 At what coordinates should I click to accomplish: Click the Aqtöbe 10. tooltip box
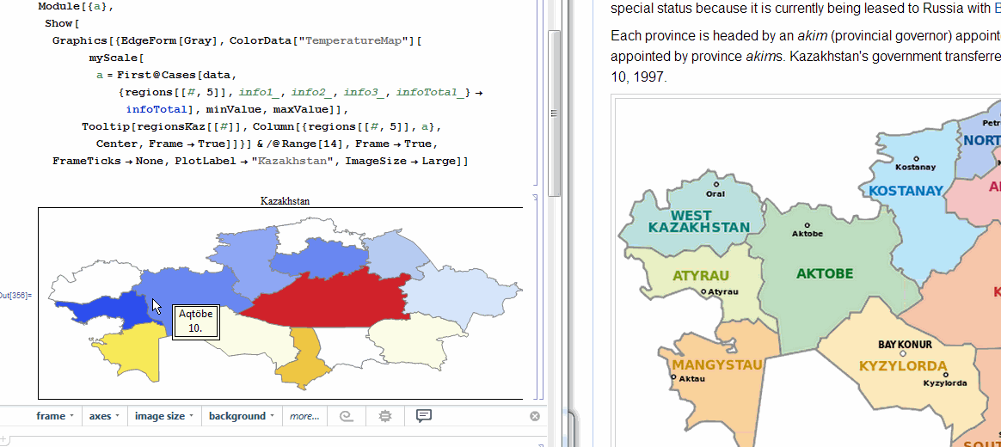[196, 321]
